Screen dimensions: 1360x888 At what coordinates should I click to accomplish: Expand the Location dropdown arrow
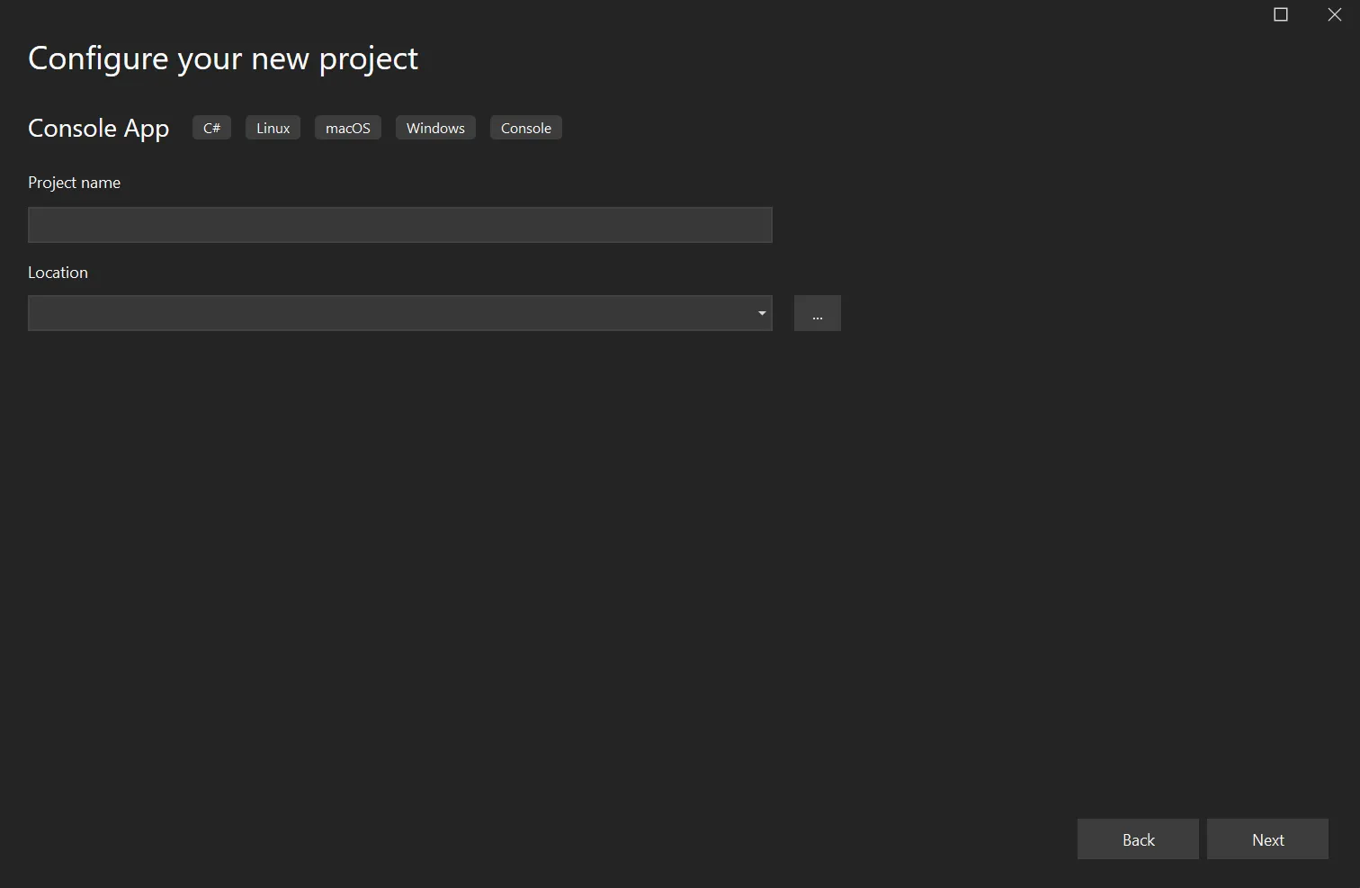pyautogui.click(x=762, y=313)
